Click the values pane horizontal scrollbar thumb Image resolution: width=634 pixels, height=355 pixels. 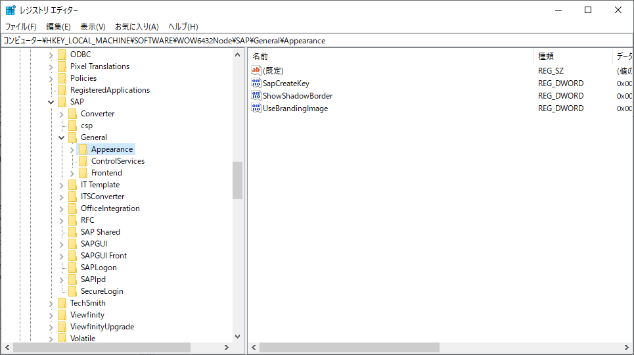(350, 347)
